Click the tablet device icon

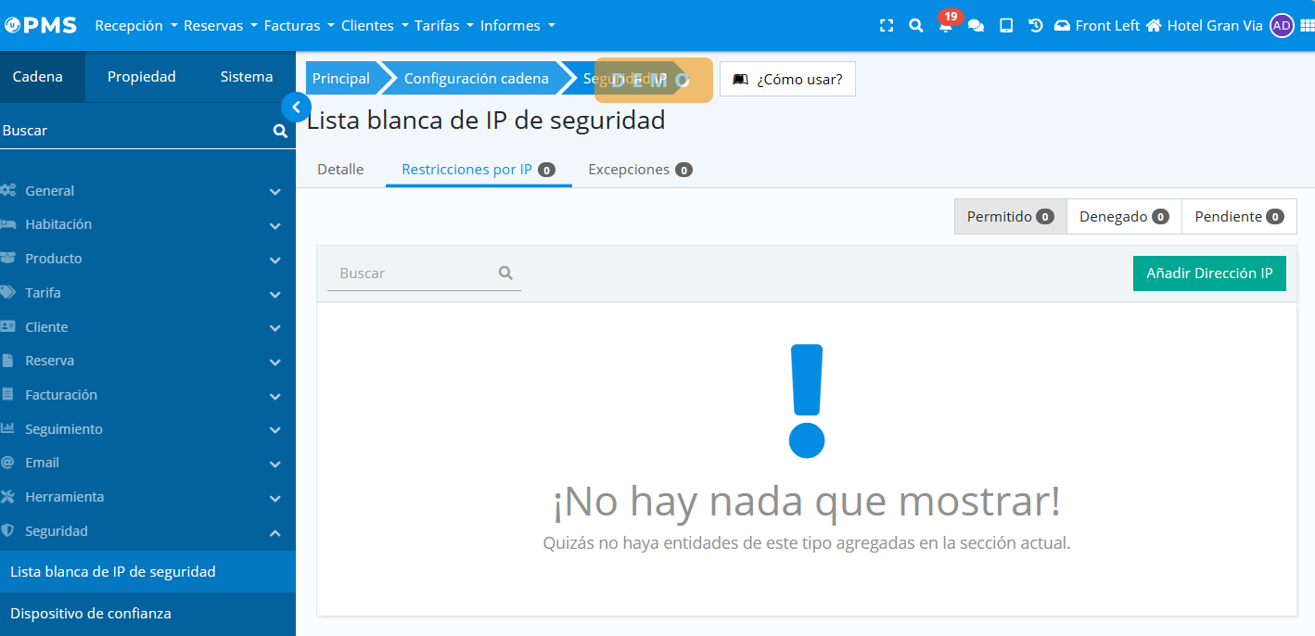point(1006,26)
